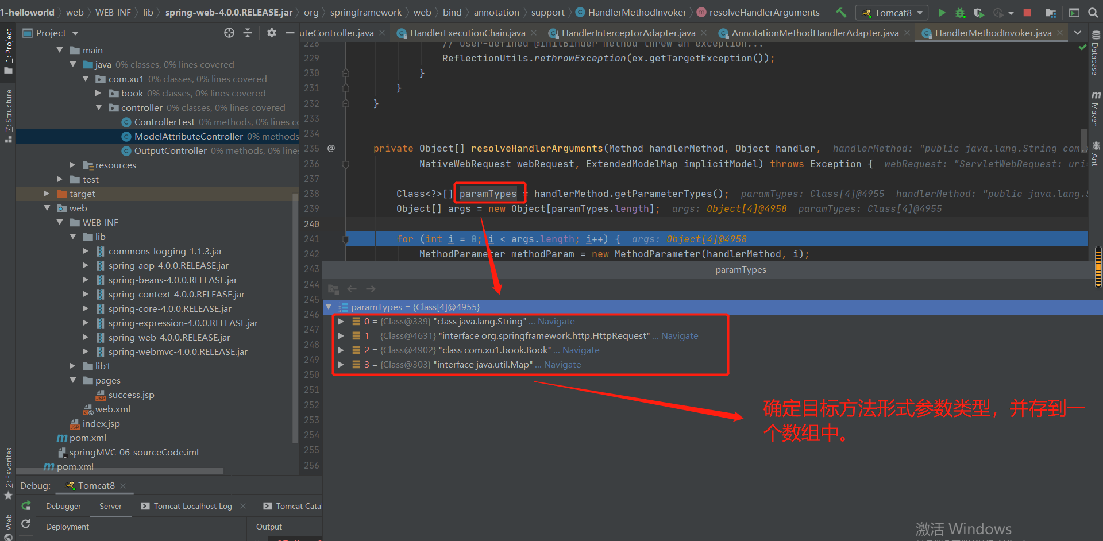Click the back arrow in paramTypes popup

click(352, 289)
